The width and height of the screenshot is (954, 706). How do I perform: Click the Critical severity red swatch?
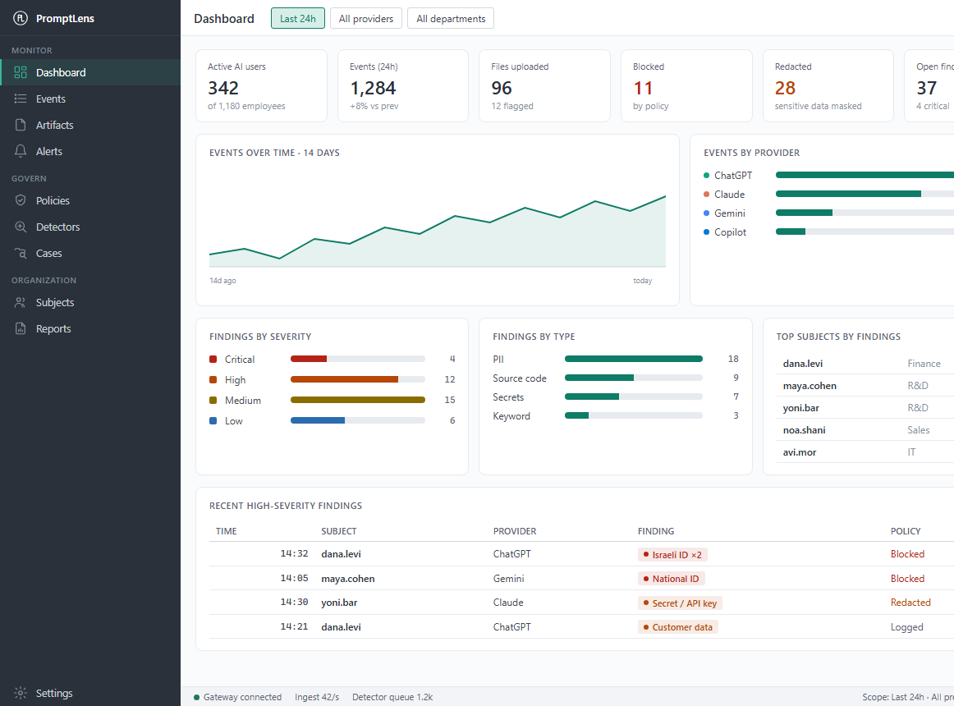click(213, 359)
